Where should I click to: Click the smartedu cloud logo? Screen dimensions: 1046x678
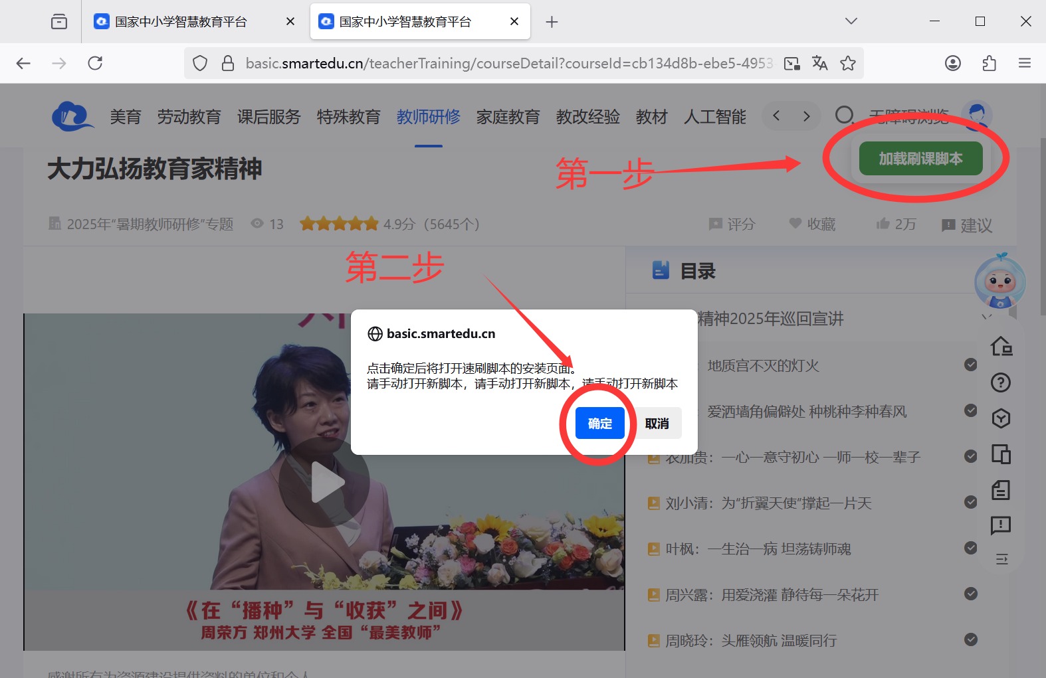(72, 116)
